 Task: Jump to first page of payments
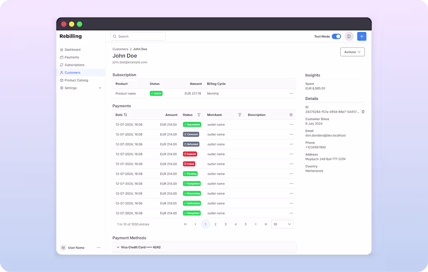click(185, 224)
